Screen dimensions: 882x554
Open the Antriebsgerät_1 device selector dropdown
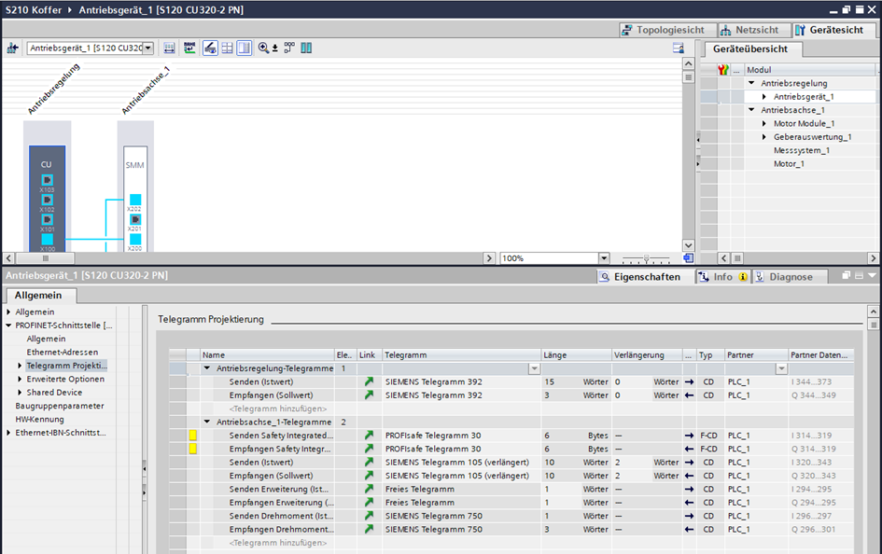pyautogui.click(x=148, y=48)
